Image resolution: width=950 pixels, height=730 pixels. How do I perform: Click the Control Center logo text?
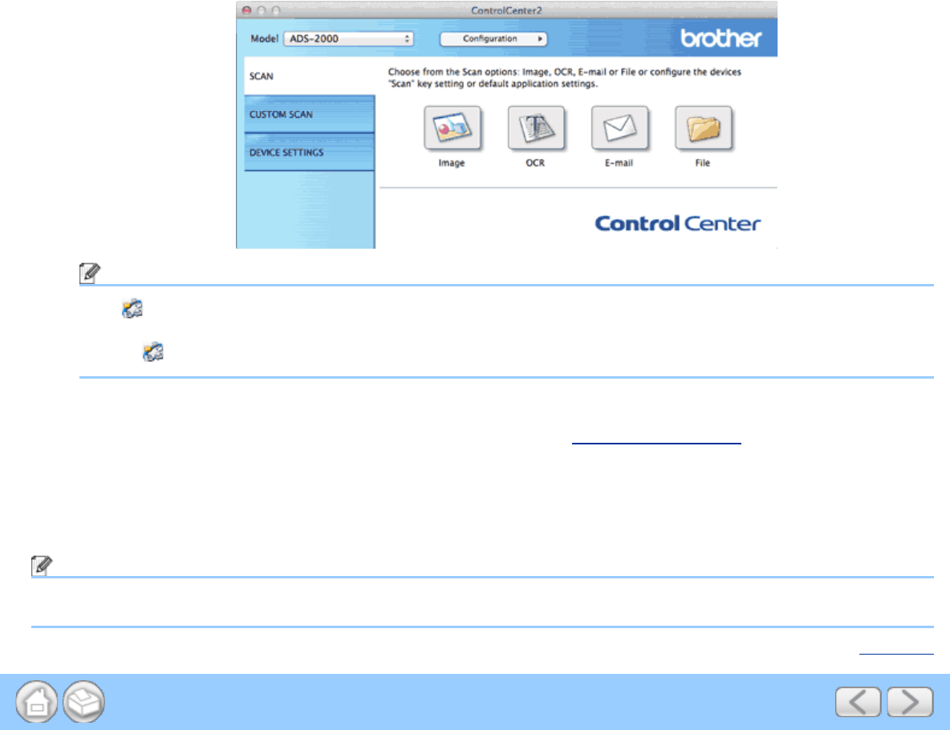pos(677,224)
